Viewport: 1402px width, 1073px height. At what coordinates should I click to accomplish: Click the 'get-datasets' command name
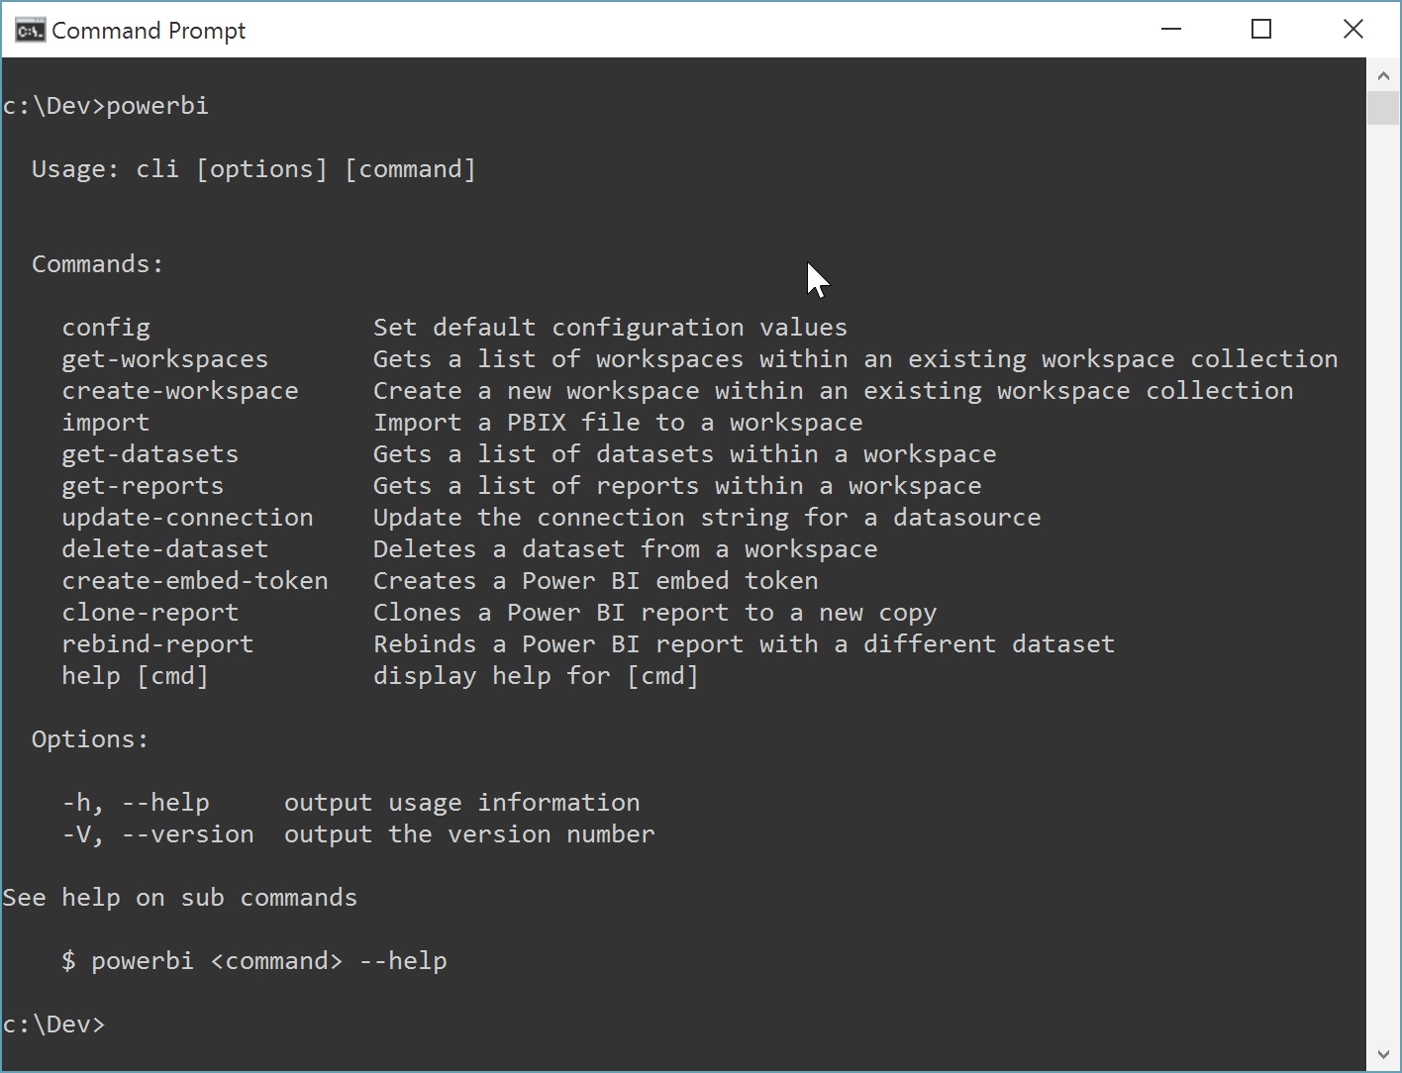click(x=150, y=454)
